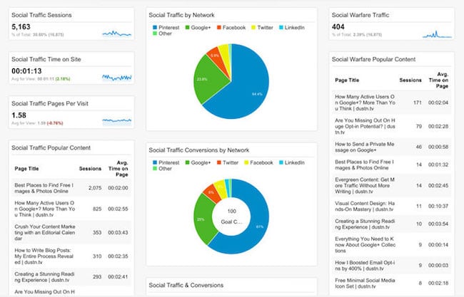Image resolution: width=464 pixels, height=297 pixels.
Task: Click the (-0.76%) red change indicator
Action: 55,123
